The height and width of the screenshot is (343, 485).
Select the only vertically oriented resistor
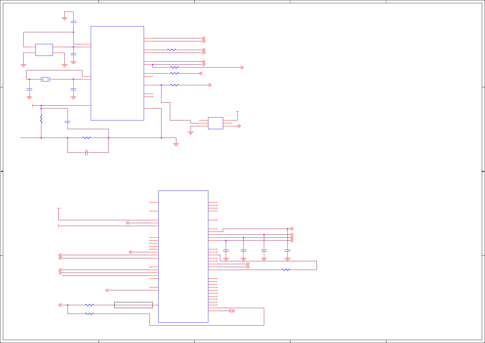[41, 119]
